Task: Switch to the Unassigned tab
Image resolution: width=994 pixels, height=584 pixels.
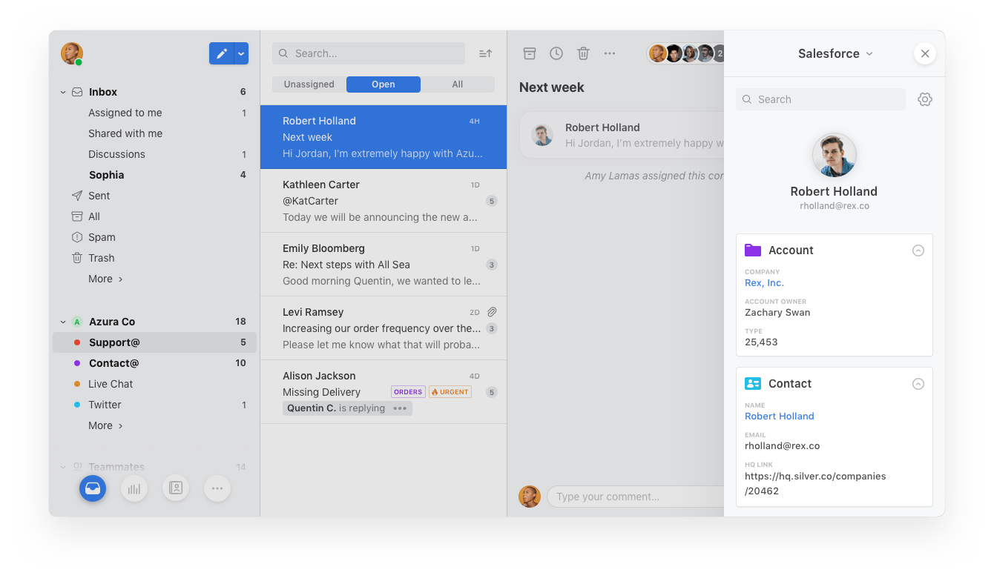Action: [308, 84]
